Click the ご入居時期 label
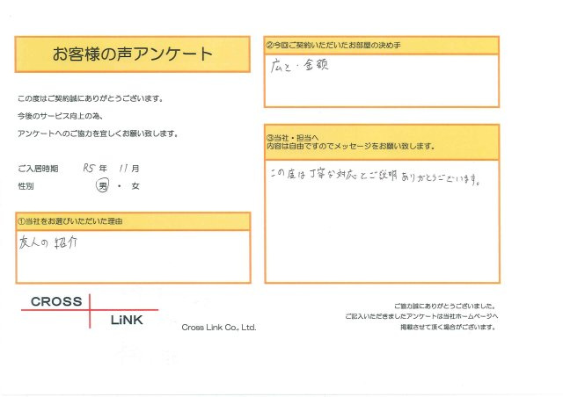This screenshot has height=397, width=563. click(38, 169)
